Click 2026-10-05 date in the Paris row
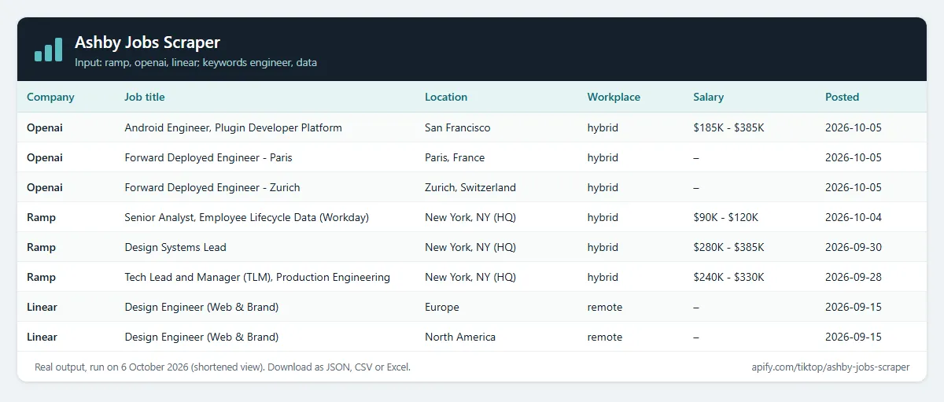The image size is (944, 402). click(x=854, y=157)
